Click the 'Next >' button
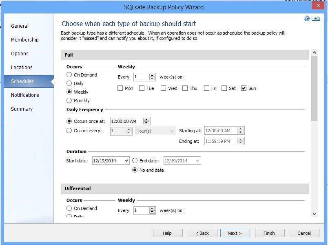Viewport: 328px width, 245px height. [x=235, y=233]
